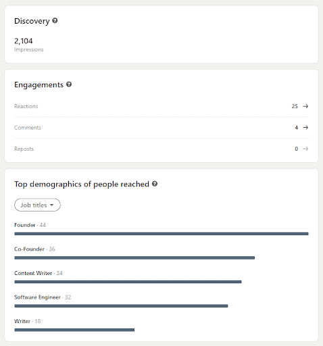
Task: Click the 2,104 impressions number
Action: pyautogui.click(x=24, y=41)
